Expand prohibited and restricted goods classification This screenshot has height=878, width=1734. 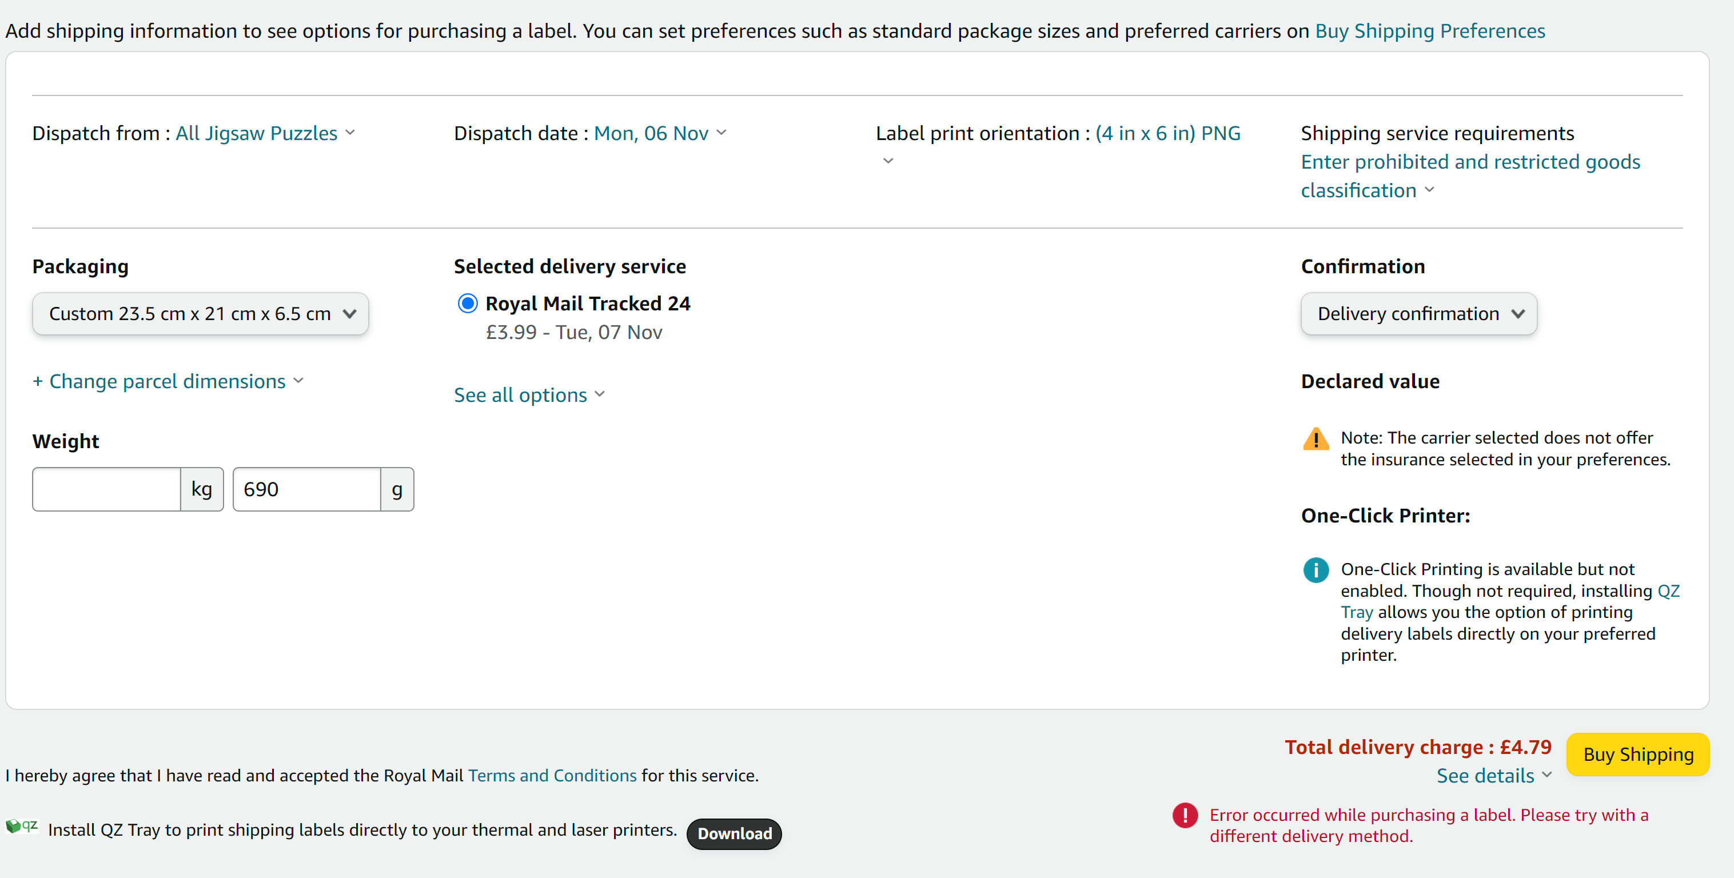point(1470,176)
